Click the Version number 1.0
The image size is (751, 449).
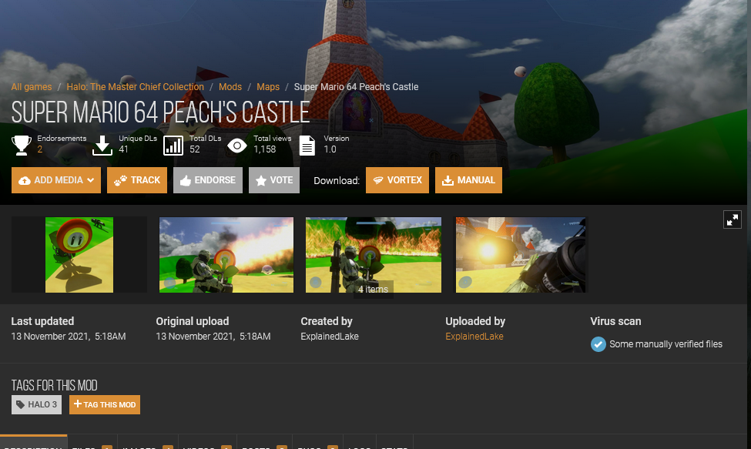click(330, 149)
